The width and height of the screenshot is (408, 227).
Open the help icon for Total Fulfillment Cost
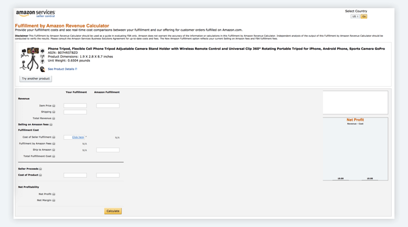pos(54,156)
